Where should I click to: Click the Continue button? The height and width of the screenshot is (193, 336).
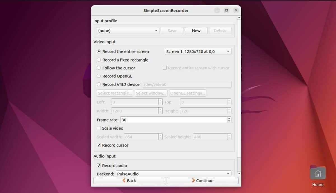coord(202,180)
